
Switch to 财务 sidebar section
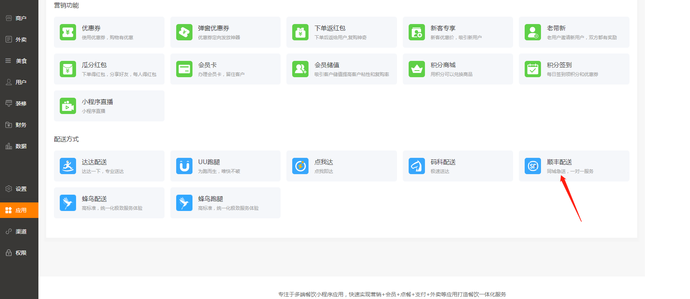(x=19, y=125)
